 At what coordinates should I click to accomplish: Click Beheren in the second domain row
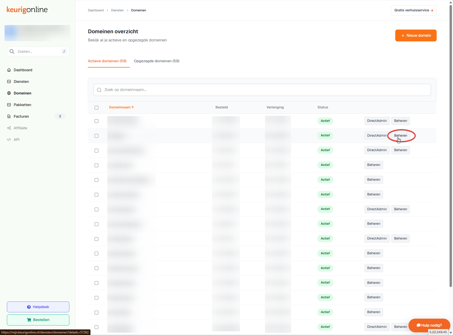pos(401,136)
